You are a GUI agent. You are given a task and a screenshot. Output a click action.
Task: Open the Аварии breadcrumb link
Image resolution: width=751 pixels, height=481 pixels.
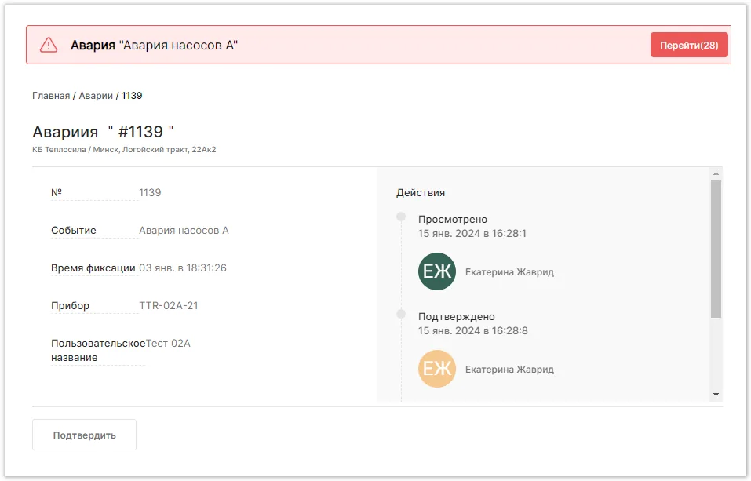(x=96, y=96)
